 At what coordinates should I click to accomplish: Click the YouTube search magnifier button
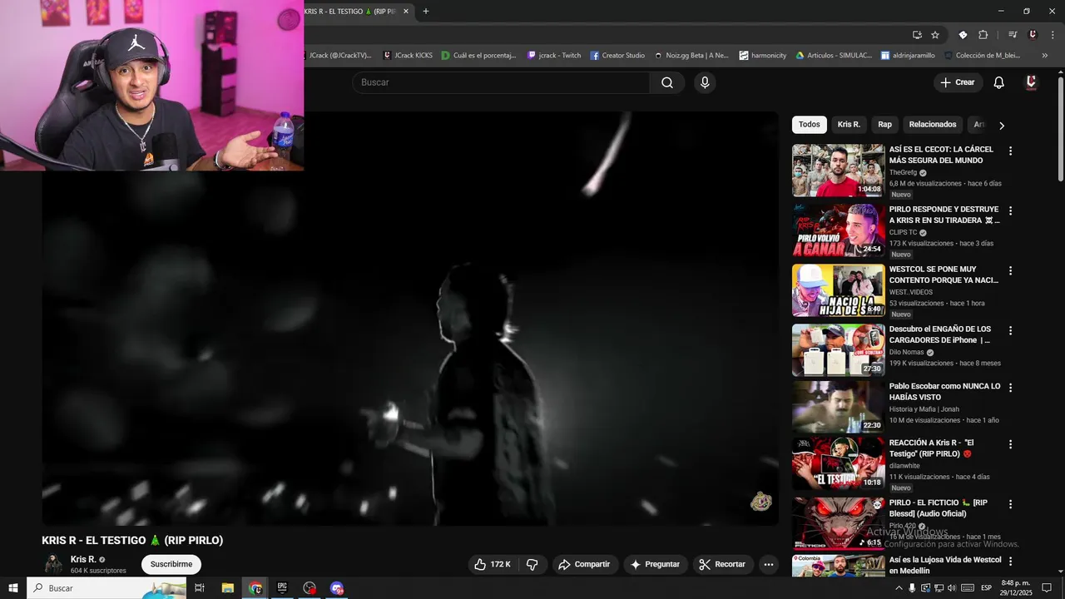667,82
